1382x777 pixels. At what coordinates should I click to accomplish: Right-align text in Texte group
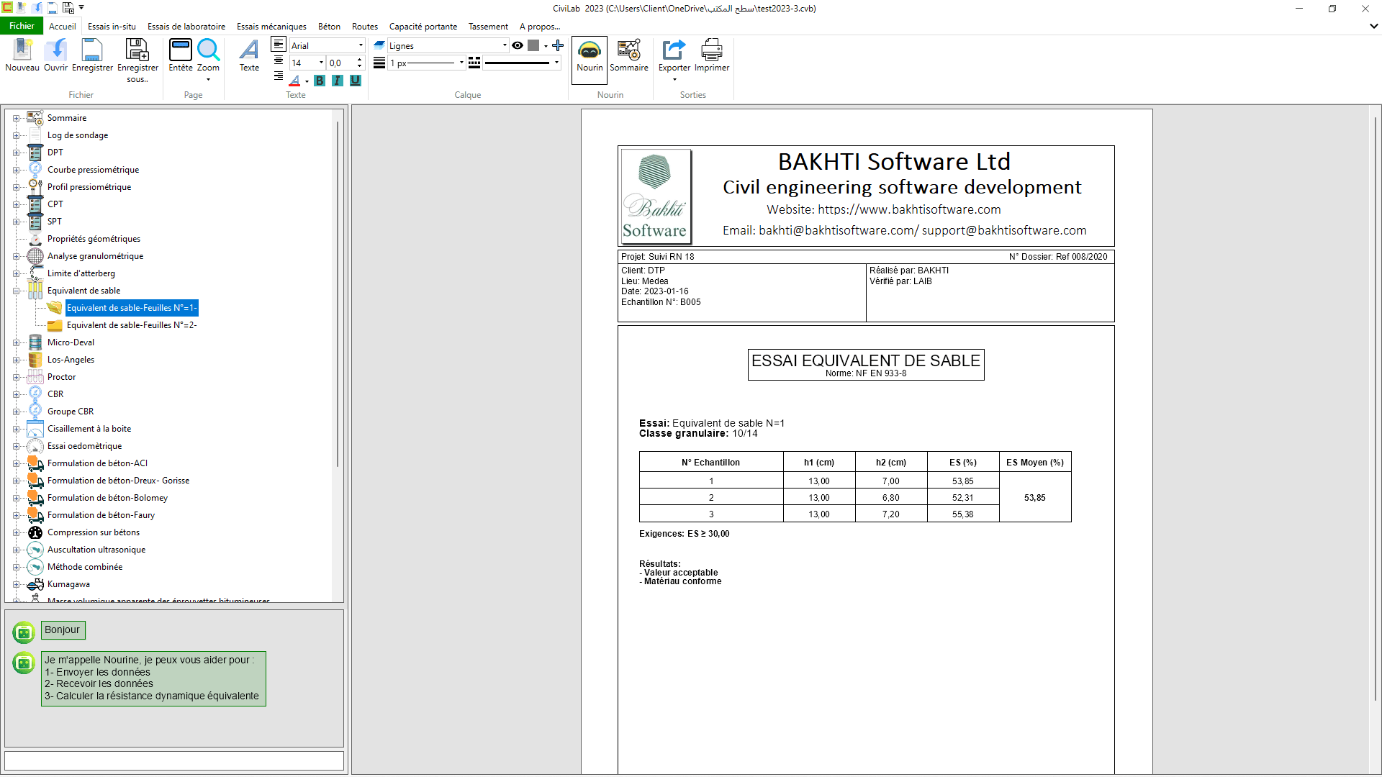coord(279,76)
